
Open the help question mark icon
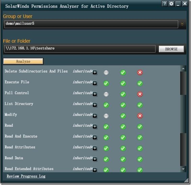(x=165, y=4)
